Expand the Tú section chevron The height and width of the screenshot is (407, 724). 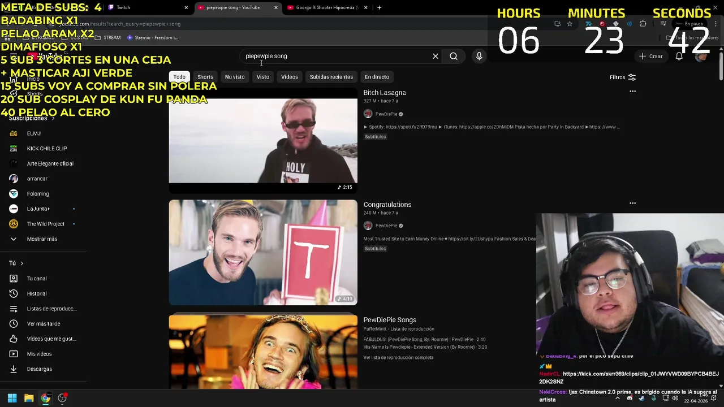tap(22, 263)
